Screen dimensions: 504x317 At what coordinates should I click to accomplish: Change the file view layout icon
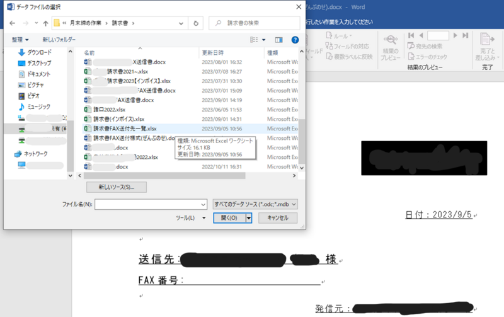(254, 40)
